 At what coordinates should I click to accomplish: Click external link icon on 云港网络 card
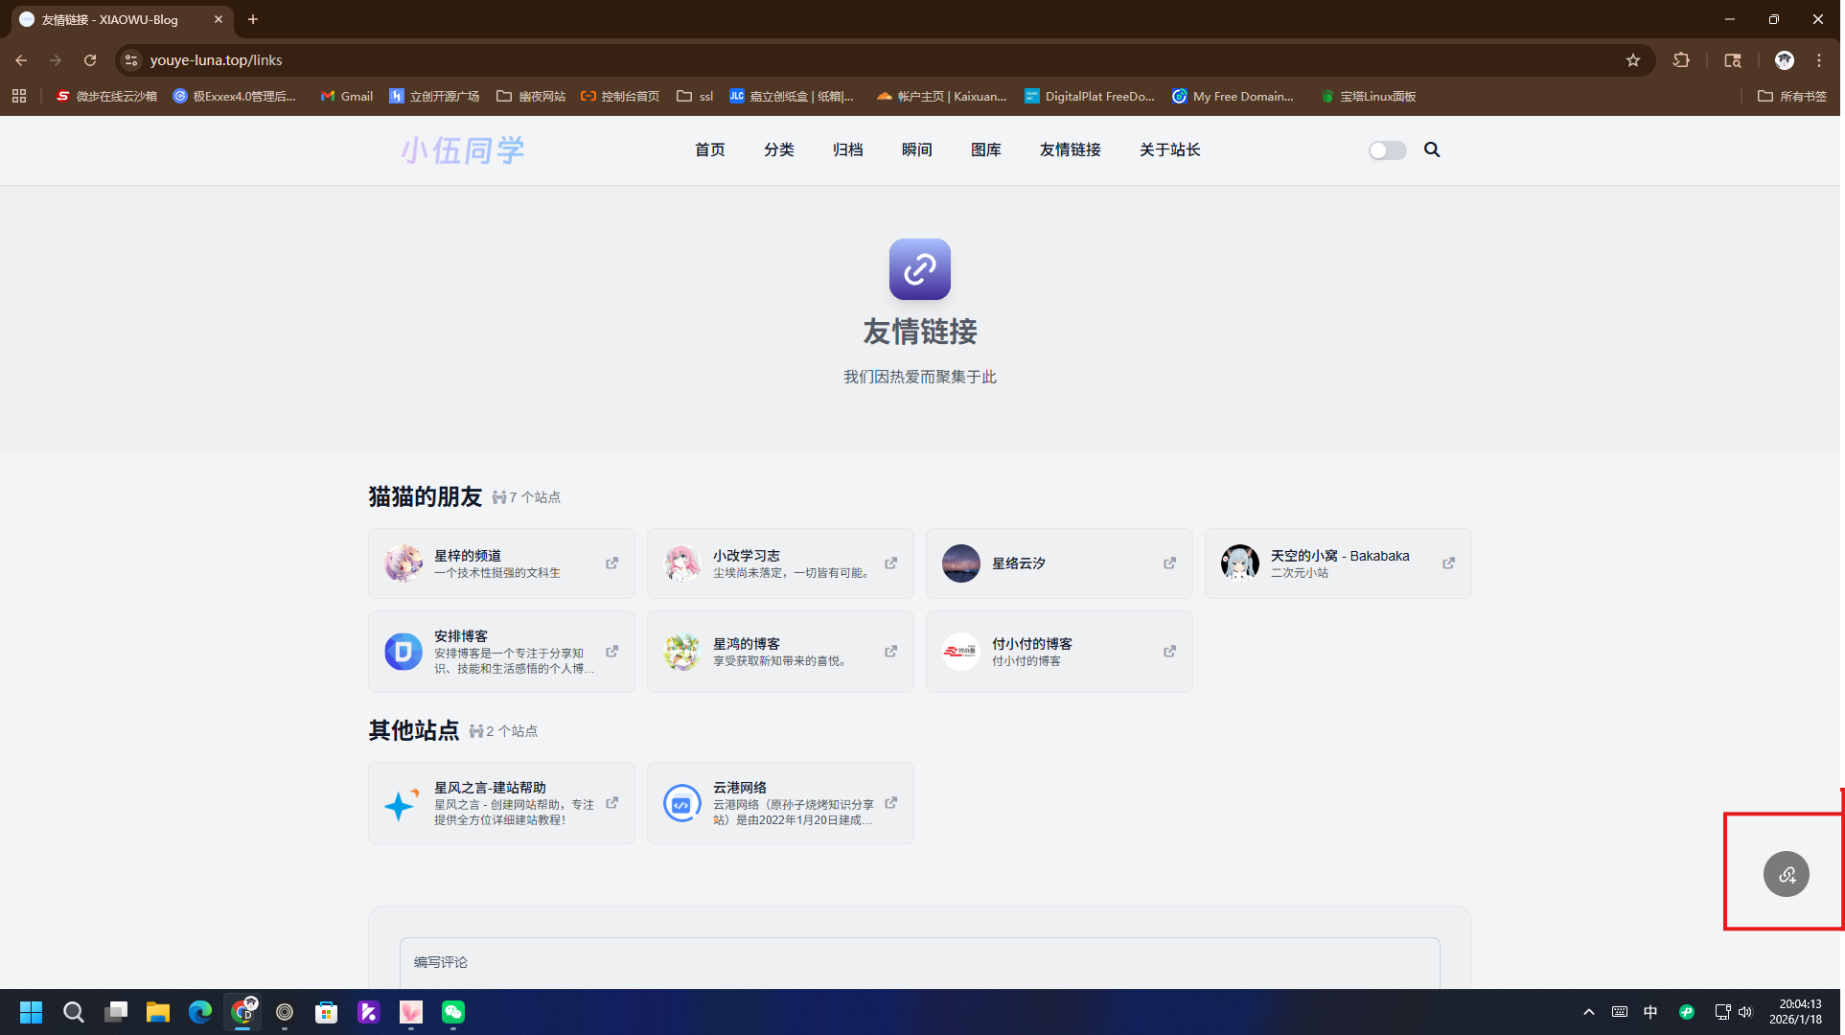pos(890,803)
